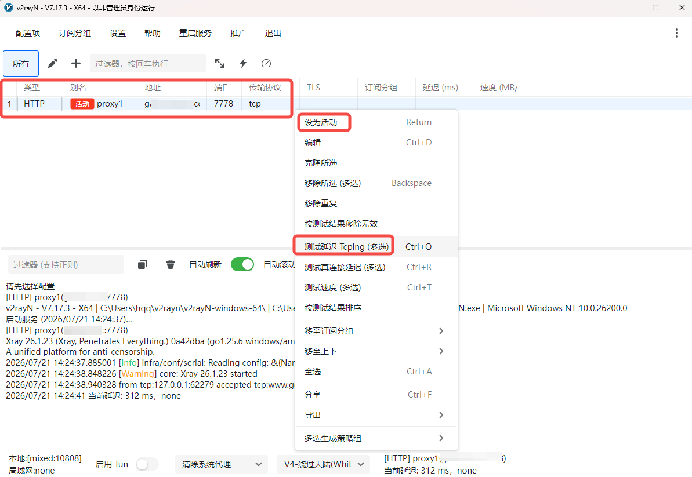Click the 局域网:none status text
The height and width of the screenshot is (477, 692).
[x=32, y=471]
